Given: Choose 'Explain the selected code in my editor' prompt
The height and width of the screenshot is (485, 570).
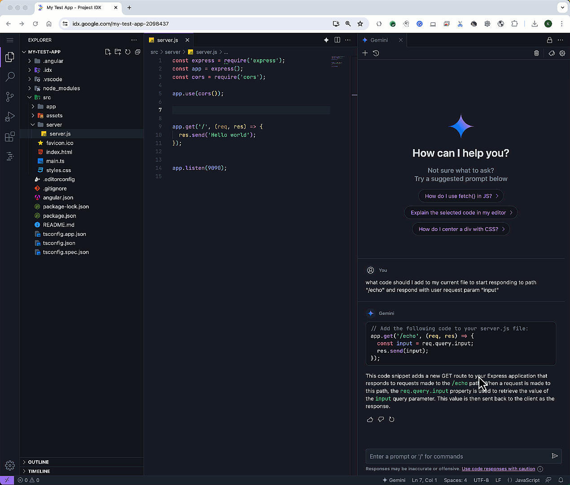Looking at the screenshot, I should pos(461,212).
